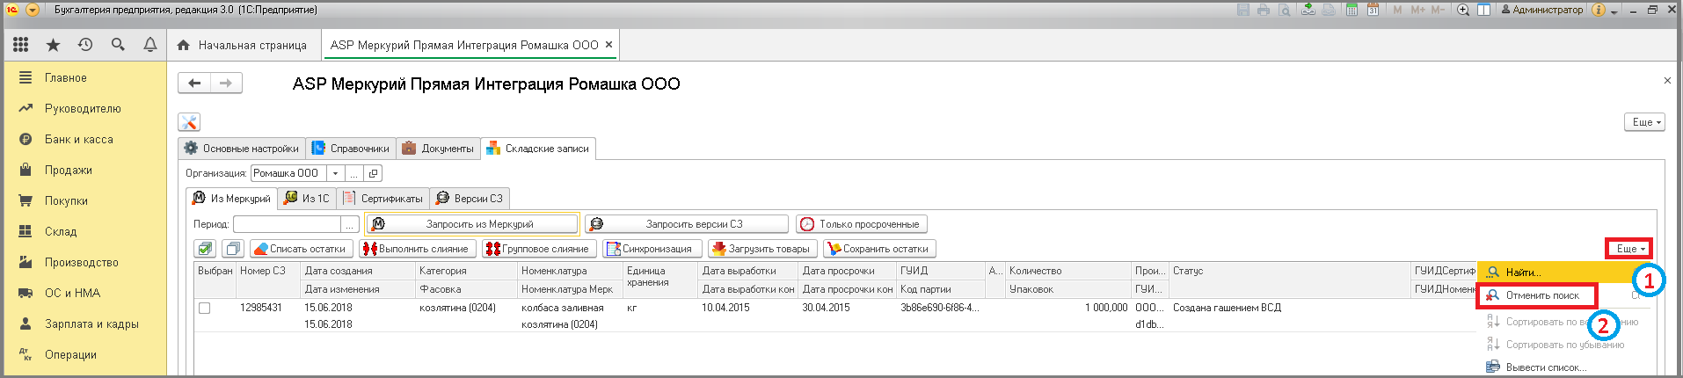Click Deselect all rows icon button
The image size is (1683, 378).
[x=233, y=249]
